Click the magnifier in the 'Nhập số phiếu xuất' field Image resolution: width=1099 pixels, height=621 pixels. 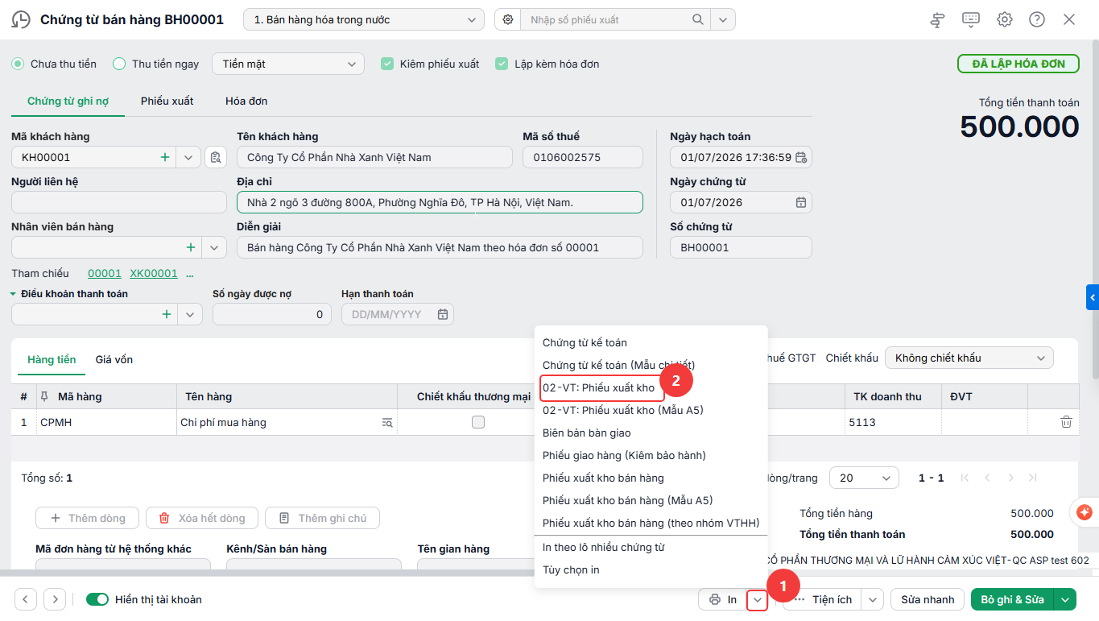[x=697, y=19]
